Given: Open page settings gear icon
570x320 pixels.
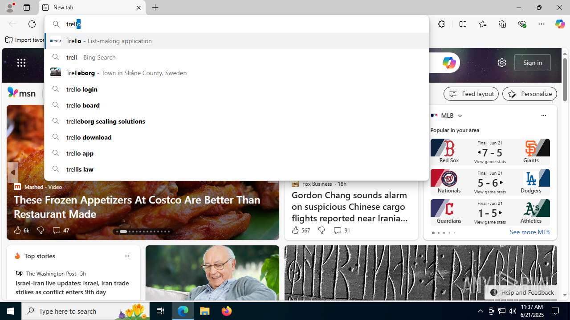Looking at the screenshot, I should (x=502, y=63).
